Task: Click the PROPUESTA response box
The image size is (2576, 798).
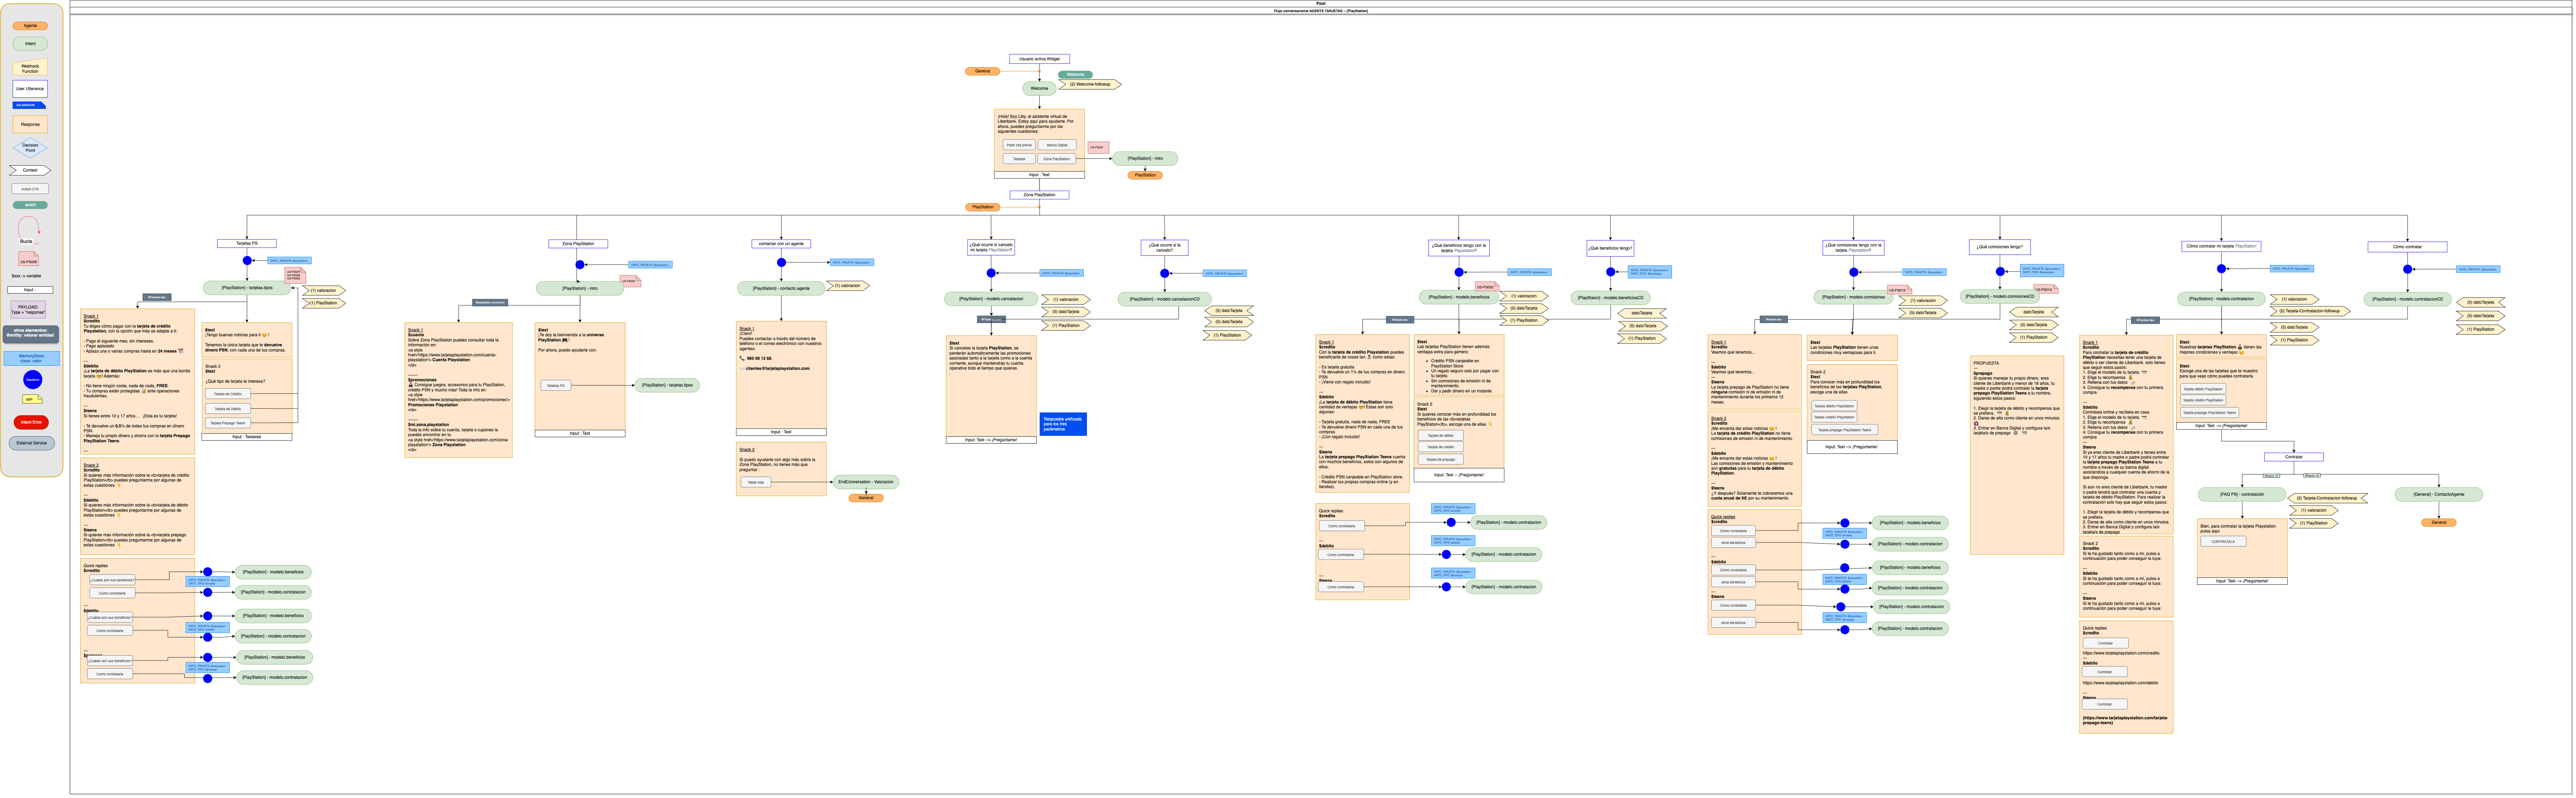Action: (2017, 456)
